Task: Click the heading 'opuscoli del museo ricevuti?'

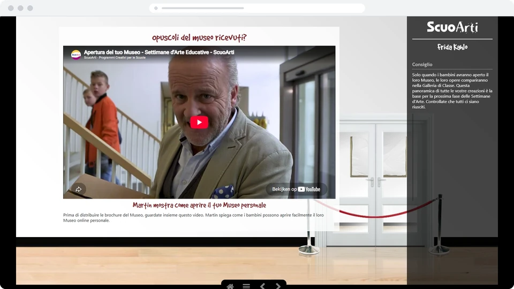Action: [199, 37]
